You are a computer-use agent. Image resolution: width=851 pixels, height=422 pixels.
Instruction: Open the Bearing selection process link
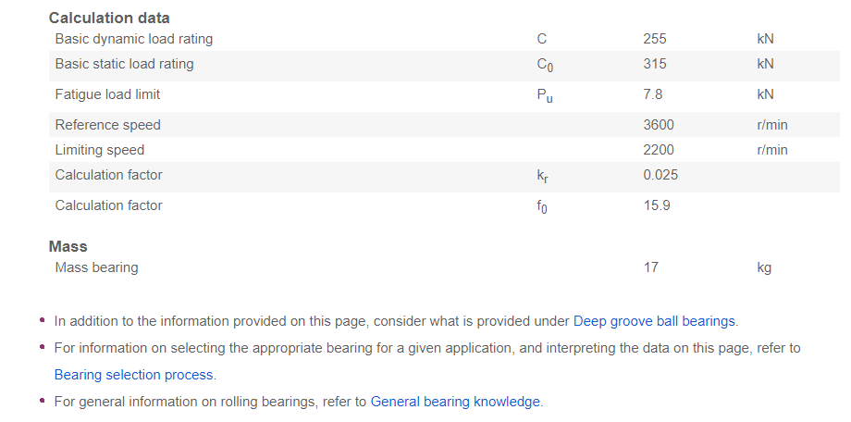click(x=134, y=375)
